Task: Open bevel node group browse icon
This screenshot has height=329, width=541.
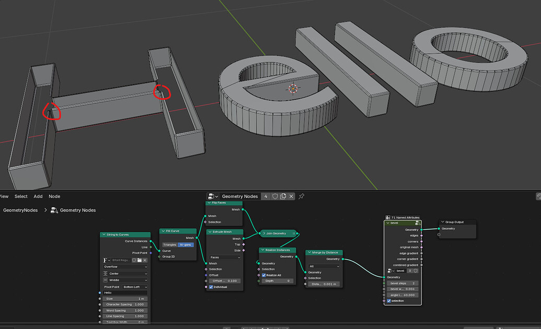Action: point(390,271)
